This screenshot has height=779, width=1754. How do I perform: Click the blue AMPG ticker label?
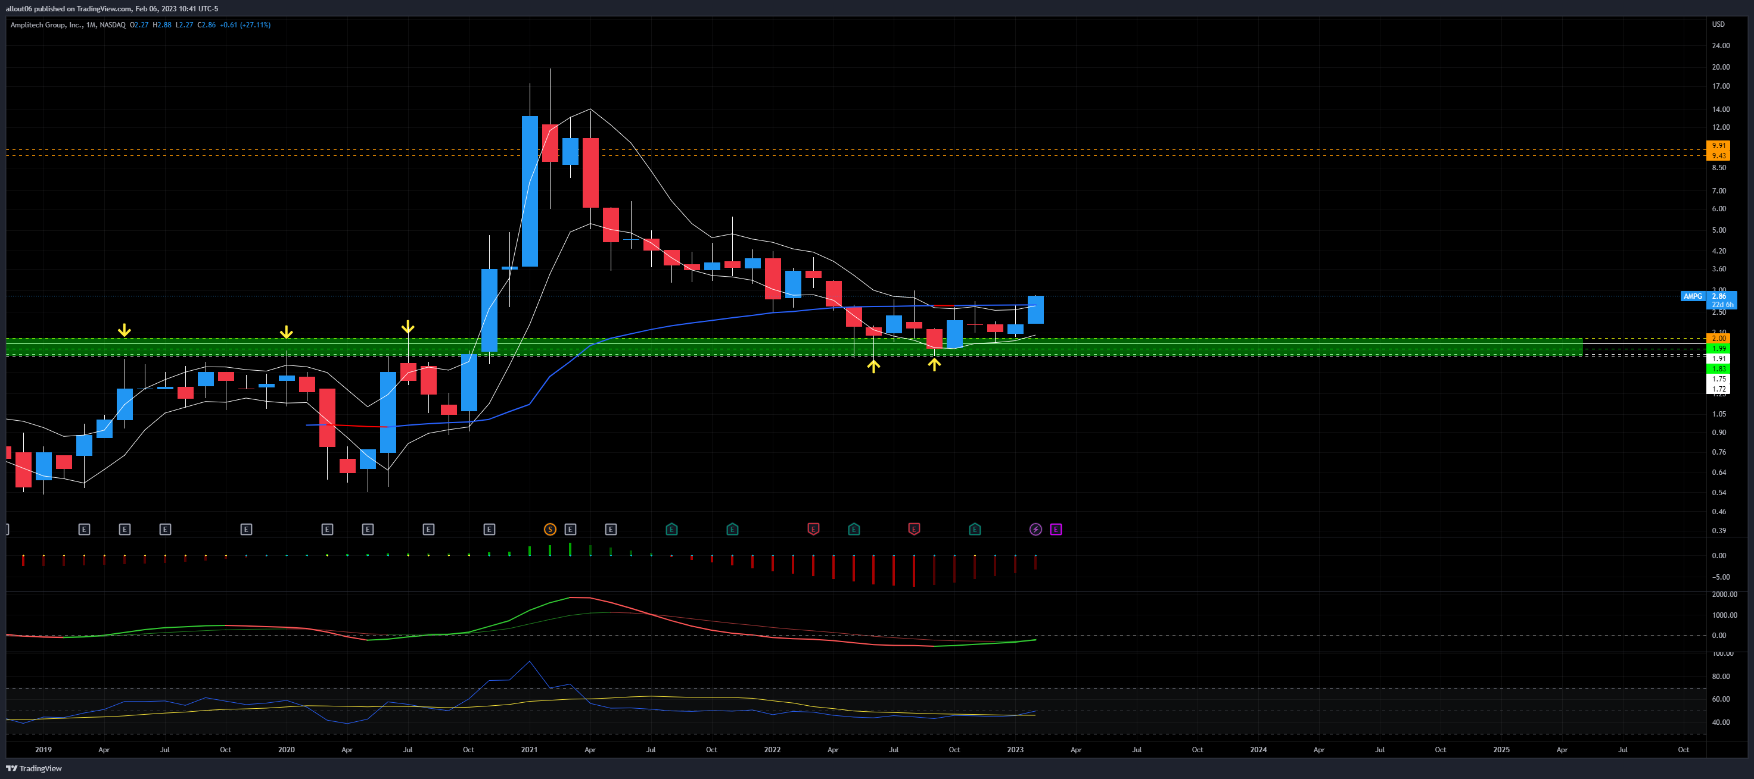click(x=1693, y=296)
